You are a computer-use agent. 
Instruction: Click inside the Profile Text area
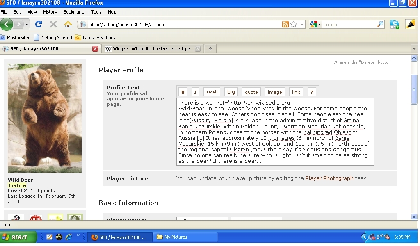point(275,131)
